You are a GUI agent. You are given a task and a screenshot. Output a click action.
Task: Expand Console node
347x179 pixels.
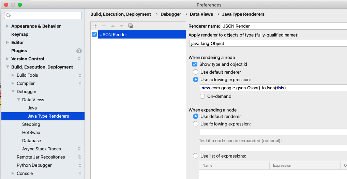click(x=13, y=174)
